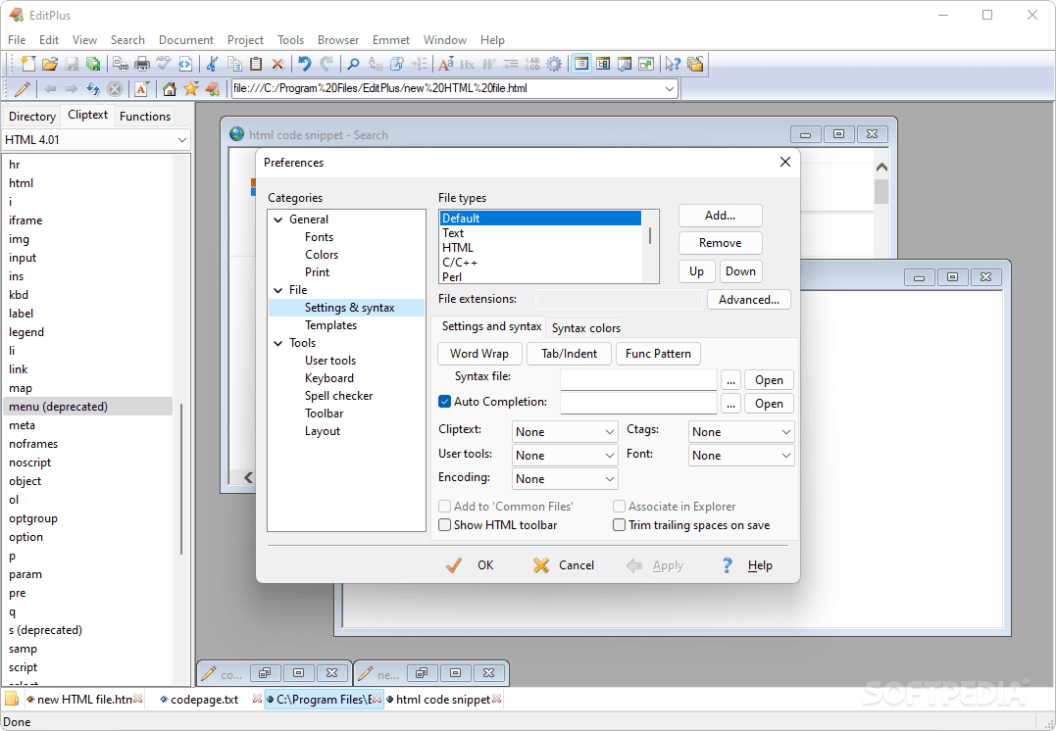Click the Find magnifier icon

[x=353, y=64]
